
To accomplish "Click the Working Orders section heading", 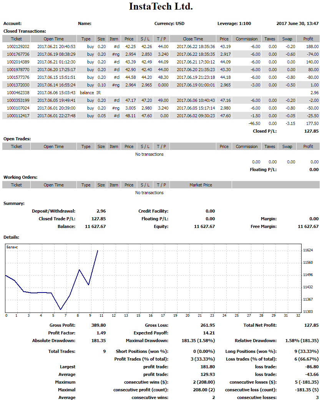I will pyautogui.click(x=20, y=177).
